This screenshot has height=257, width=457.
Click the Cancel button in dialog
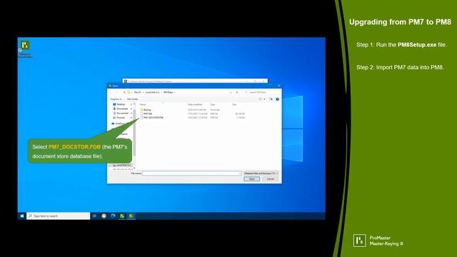point(270,179)
